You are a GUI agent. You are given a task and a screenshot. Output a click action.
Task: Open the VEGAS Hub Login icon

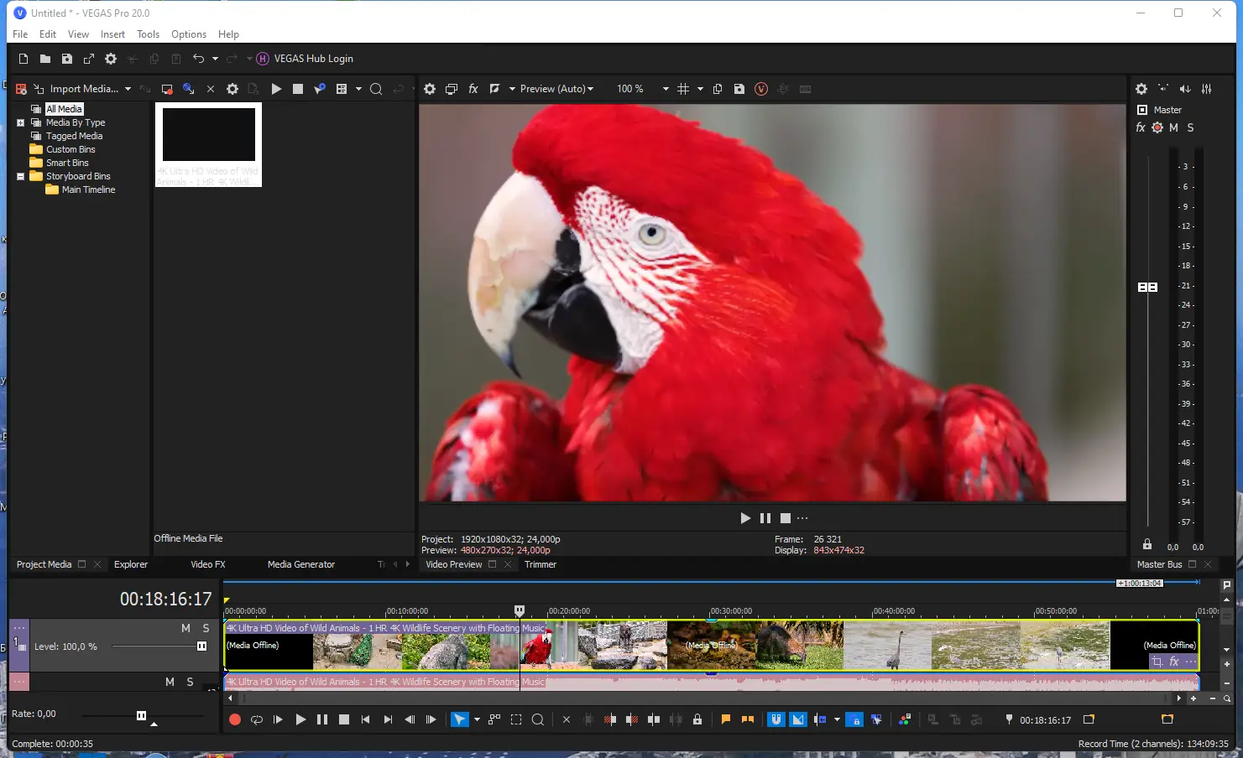point(263,59)
